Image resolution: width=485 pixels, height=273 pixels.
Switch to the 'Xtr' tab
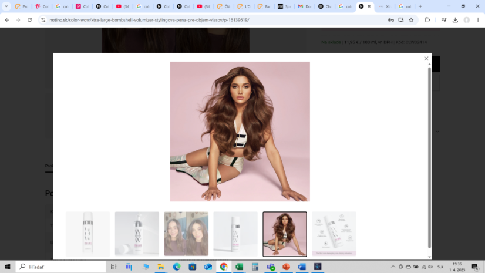[385, 6]
